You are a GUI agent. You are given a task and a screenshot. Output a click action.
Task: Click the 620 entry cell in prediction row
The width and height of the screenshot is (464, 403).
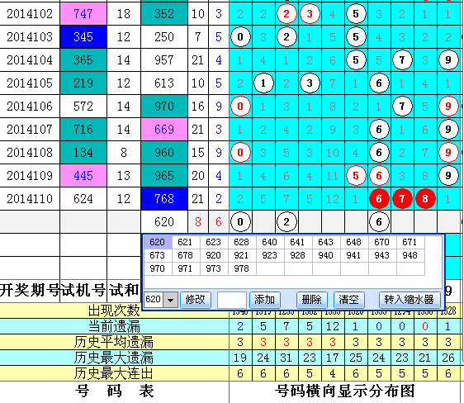[164, 222]
